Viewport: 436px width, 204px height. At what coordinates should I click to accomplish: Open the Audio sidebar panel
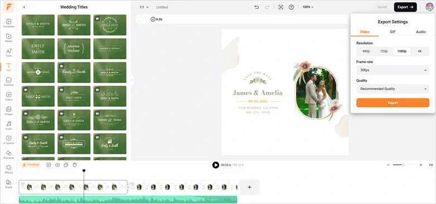(x=8, y=125)
